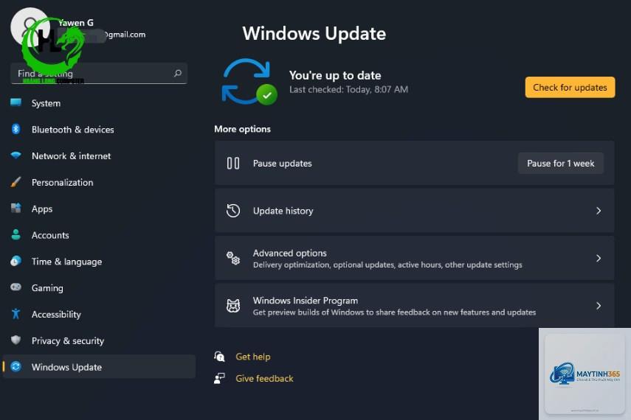Select the Accounts category

[99, 235]
